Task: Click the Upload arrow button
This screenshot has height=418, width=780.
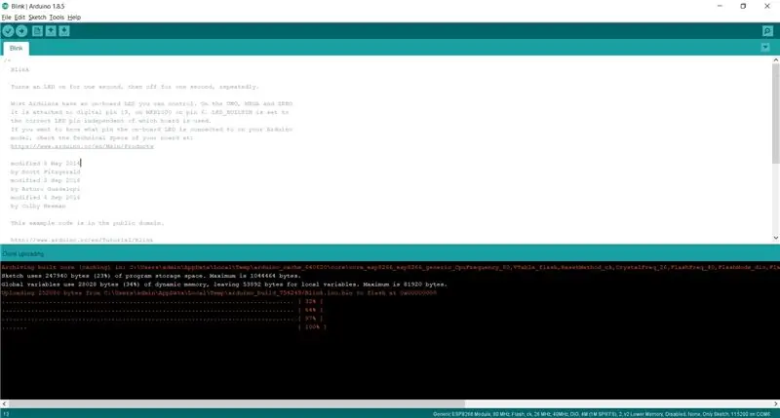Action: pos(21,31)
